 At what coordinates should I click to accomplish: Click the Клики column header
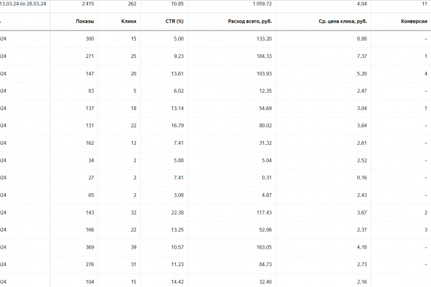click(129, 22)
